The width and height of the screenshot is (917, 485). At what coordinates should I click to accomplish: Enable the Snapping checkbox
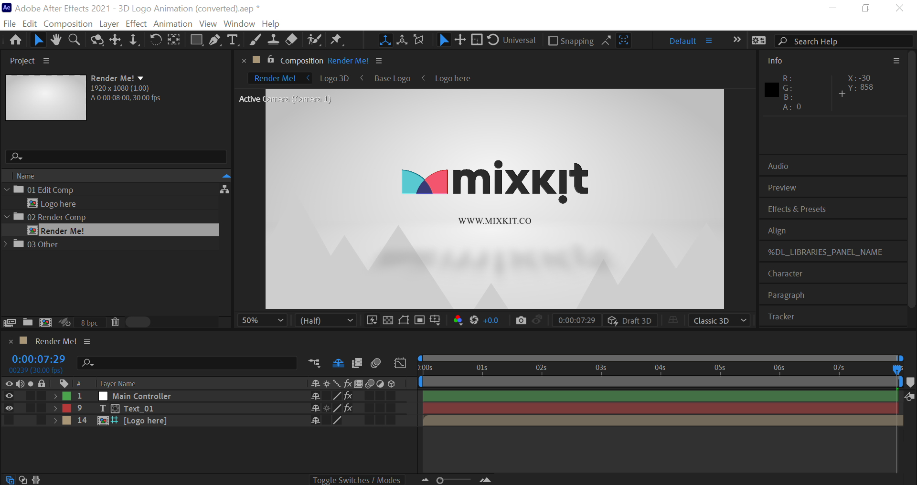tap(553, 41)
